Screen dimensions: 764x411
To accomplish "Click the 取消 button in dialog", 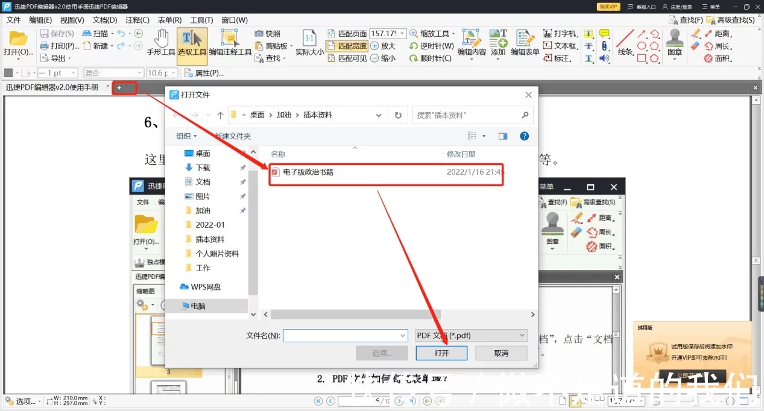I will pos(501,353).
